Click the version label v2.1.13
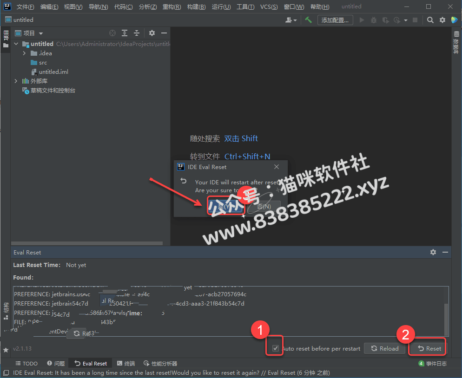 (22, 349)
